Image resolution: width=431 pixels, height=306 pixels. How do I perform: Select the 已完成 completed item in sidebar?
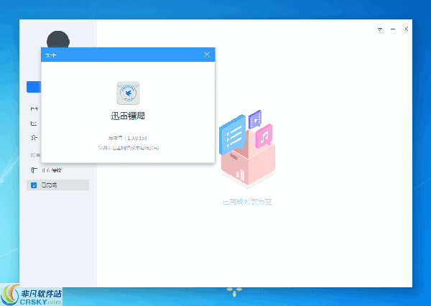(x=57, y=185)
